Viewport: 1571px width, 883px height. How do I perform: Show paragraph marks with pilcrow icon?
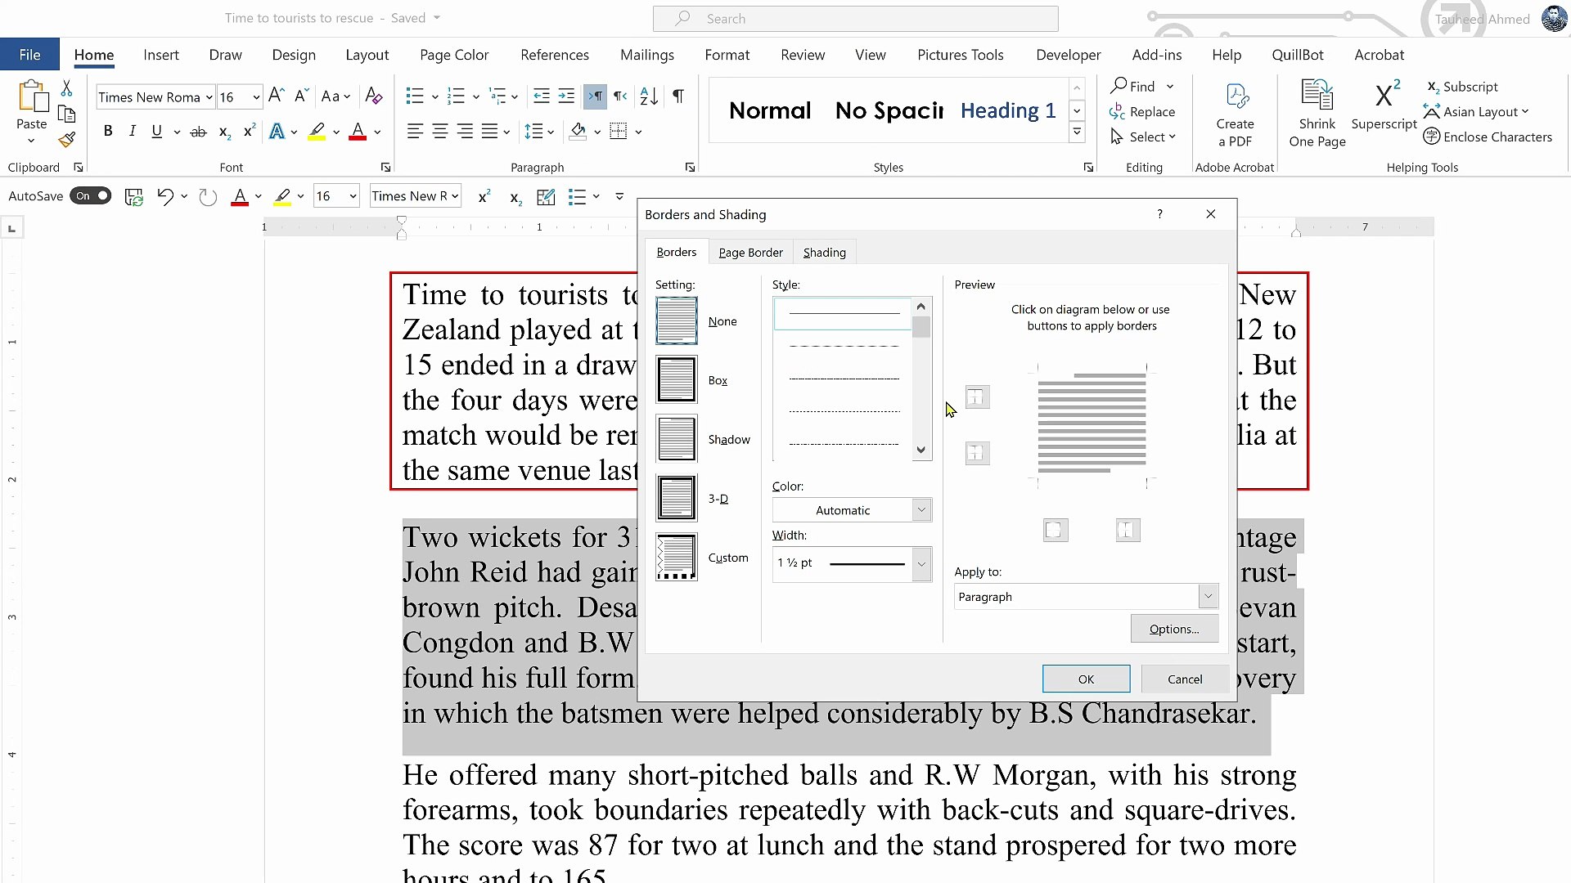[678, 96]
